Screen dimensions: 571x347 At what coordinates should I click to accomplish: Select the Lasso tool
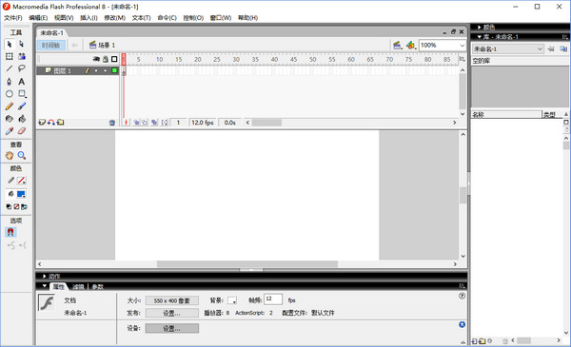point(22,68)
